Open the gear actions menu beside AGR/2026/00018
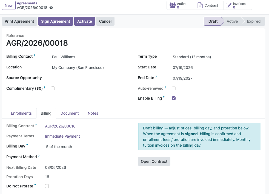 coord(51,8)
